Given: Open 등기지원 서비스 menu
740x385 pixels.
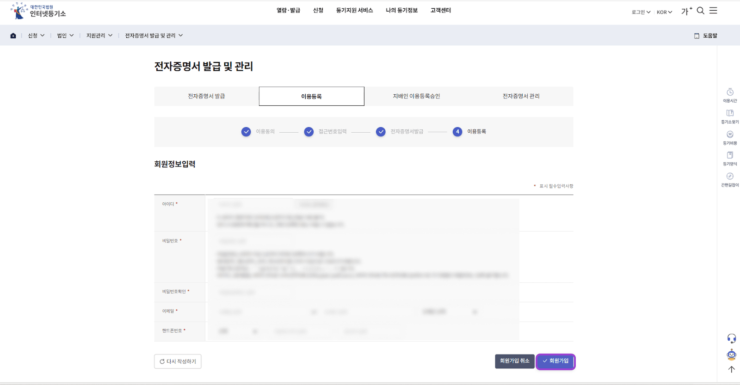Looking at the screenshot, I should [354, 10].
